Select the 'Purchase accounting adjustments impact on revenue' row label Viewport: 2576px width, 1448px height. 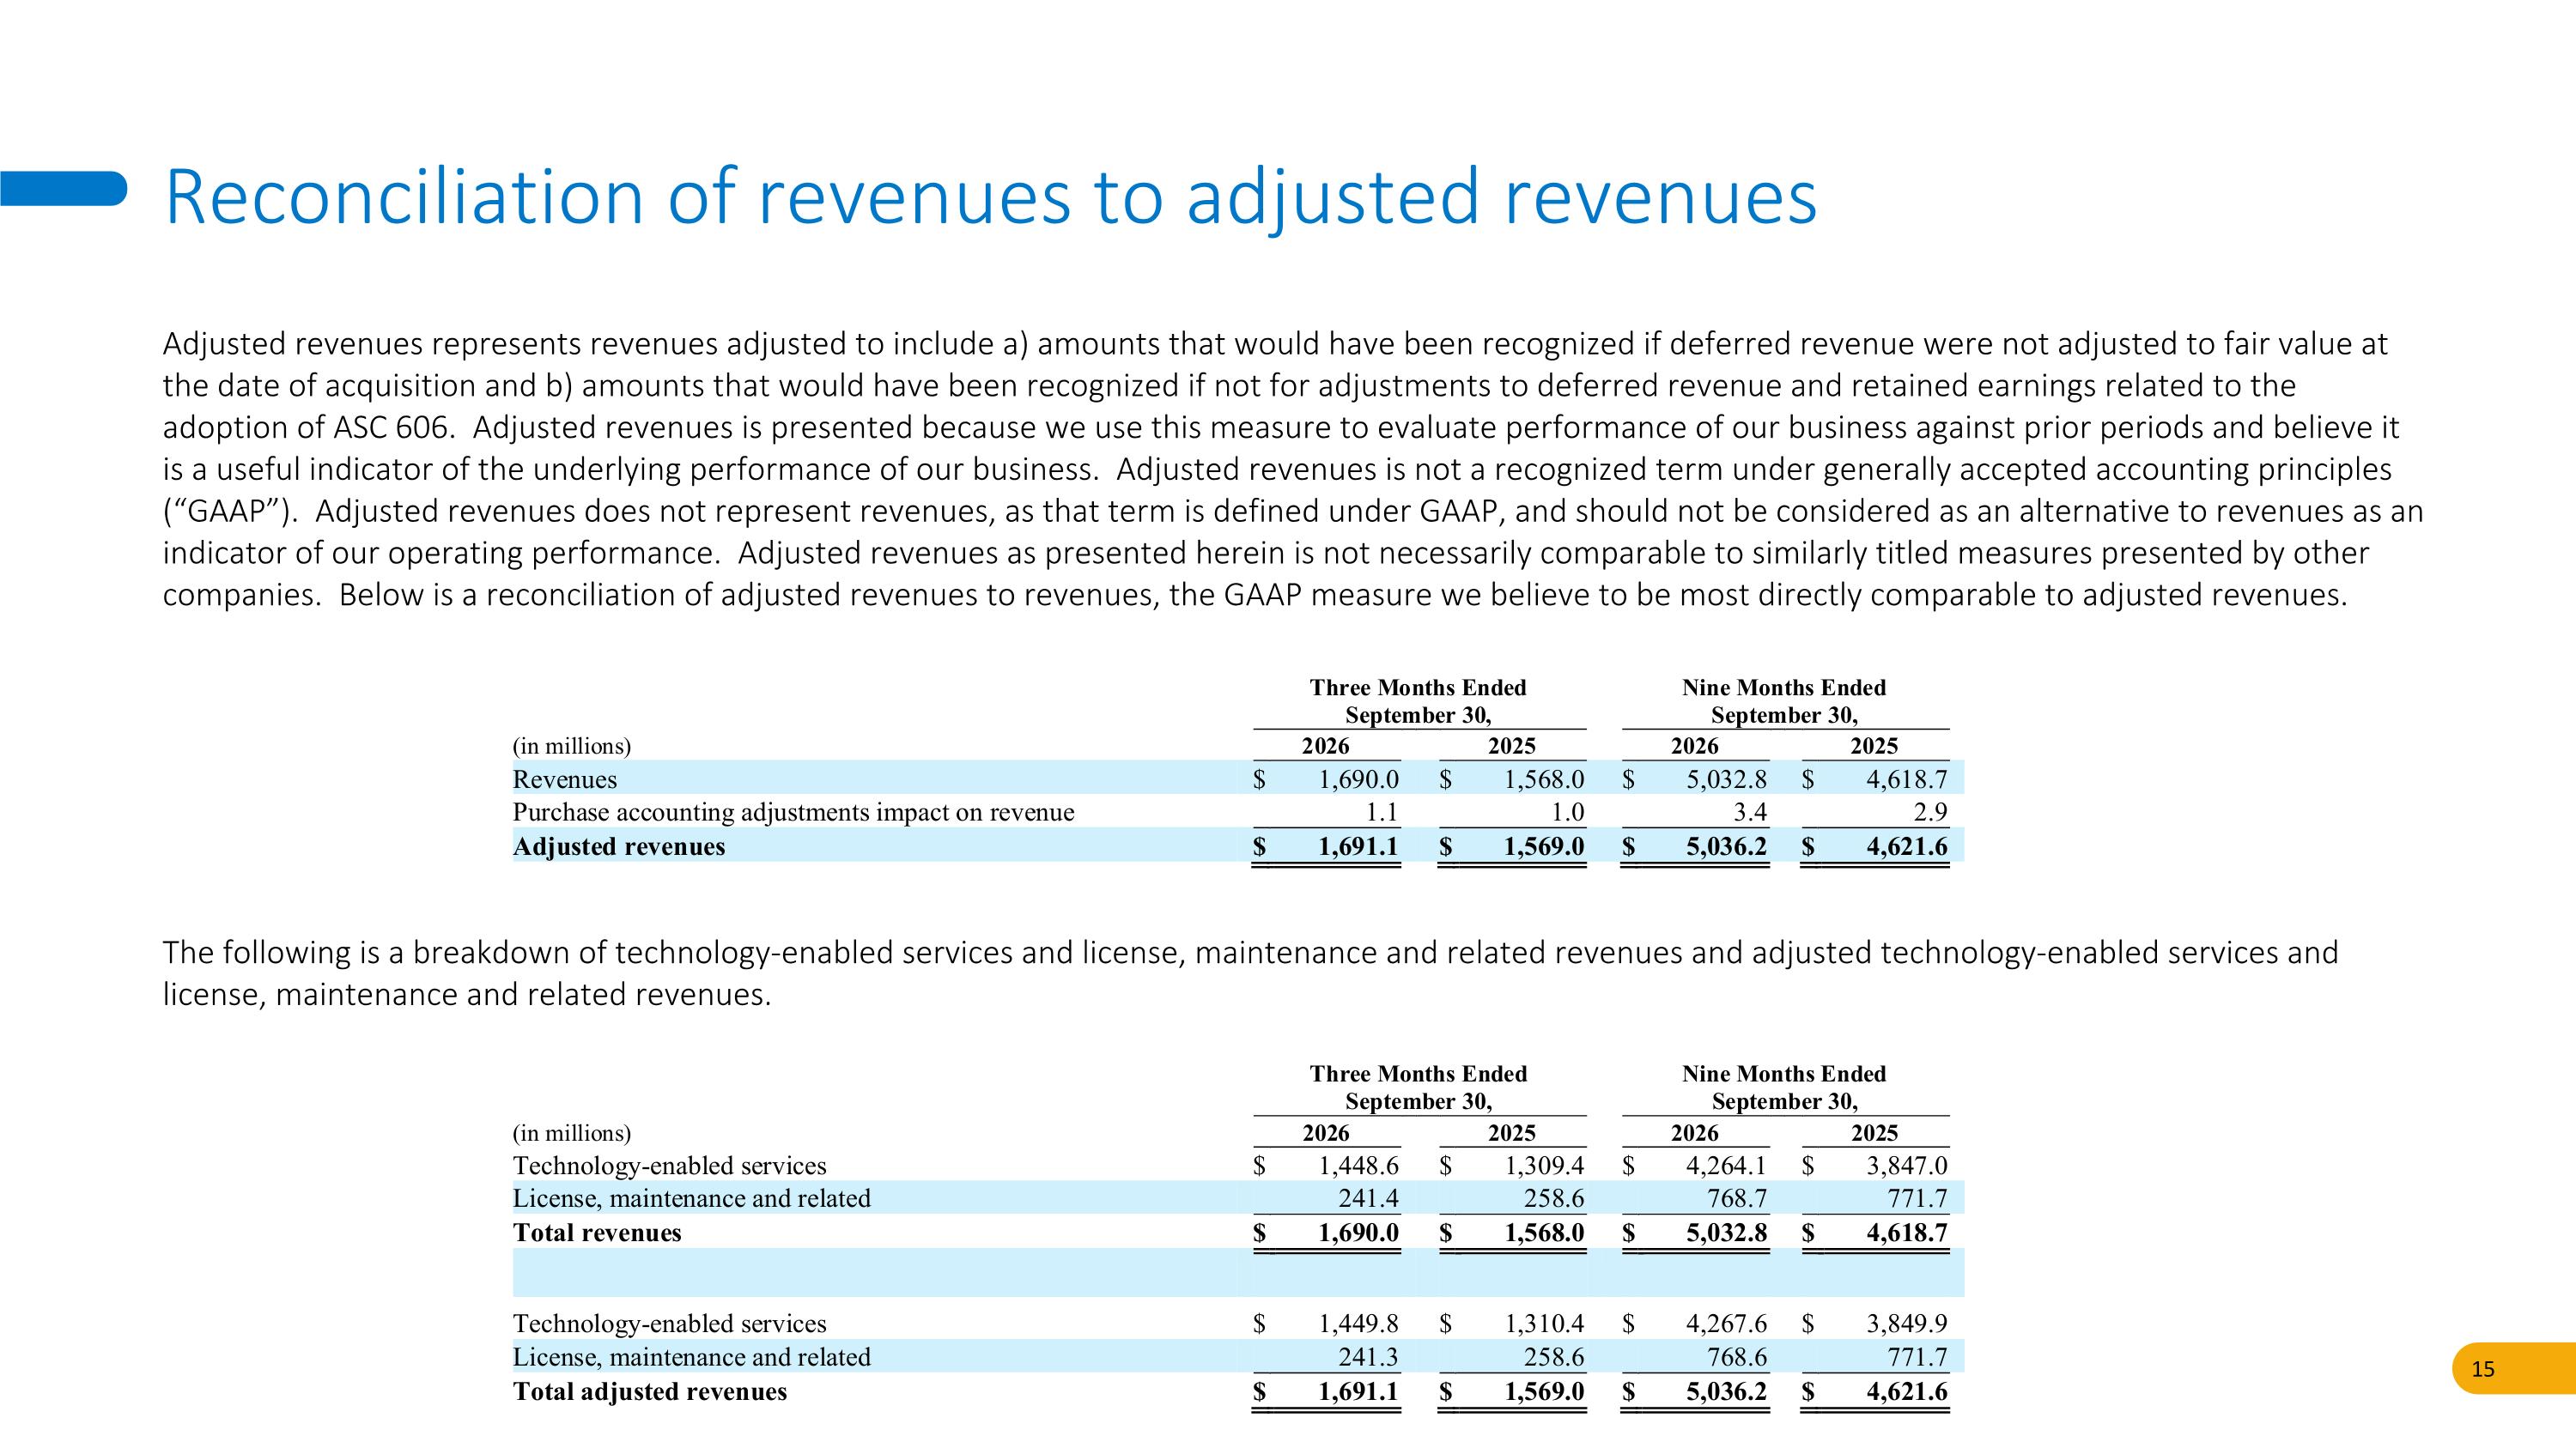click(793, 813)
